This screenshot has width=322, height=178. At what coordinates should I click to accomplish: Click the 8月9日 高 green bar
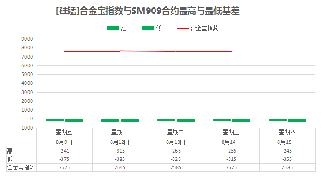click(x=55, y=120)
